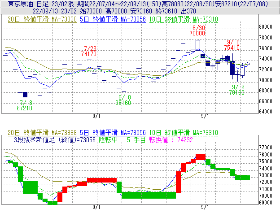Click the 8/1 date label under upper chart
This screenshot has height=213, width=280.
tap(96, 116)
